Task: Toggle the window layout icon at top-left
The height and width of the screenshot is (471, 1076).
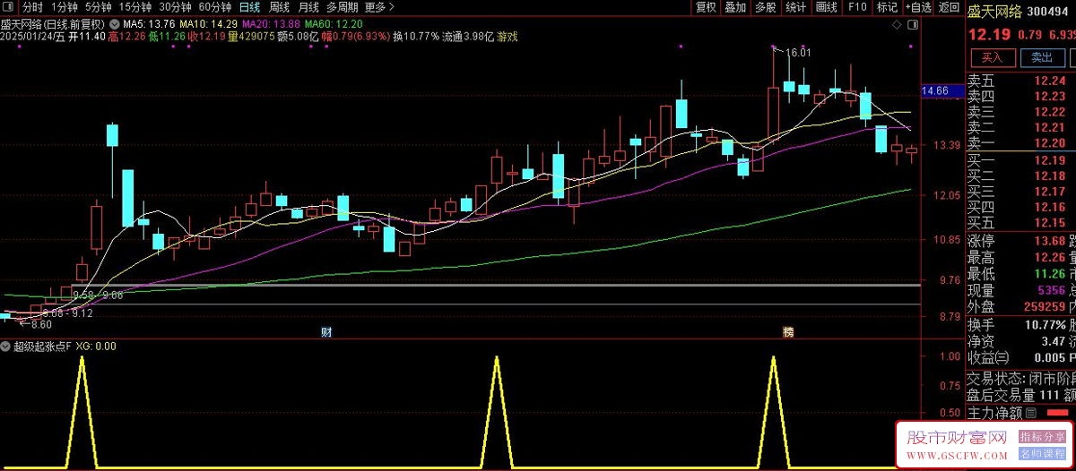Action: (x=10, y=7)
